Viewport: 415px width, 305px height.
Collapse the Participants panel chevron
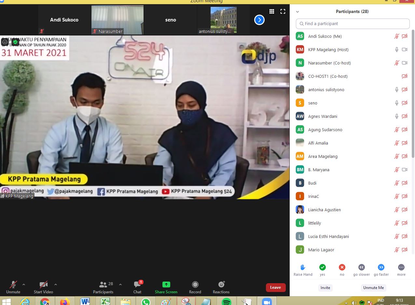pyautogui.click(x=297, y=12)
